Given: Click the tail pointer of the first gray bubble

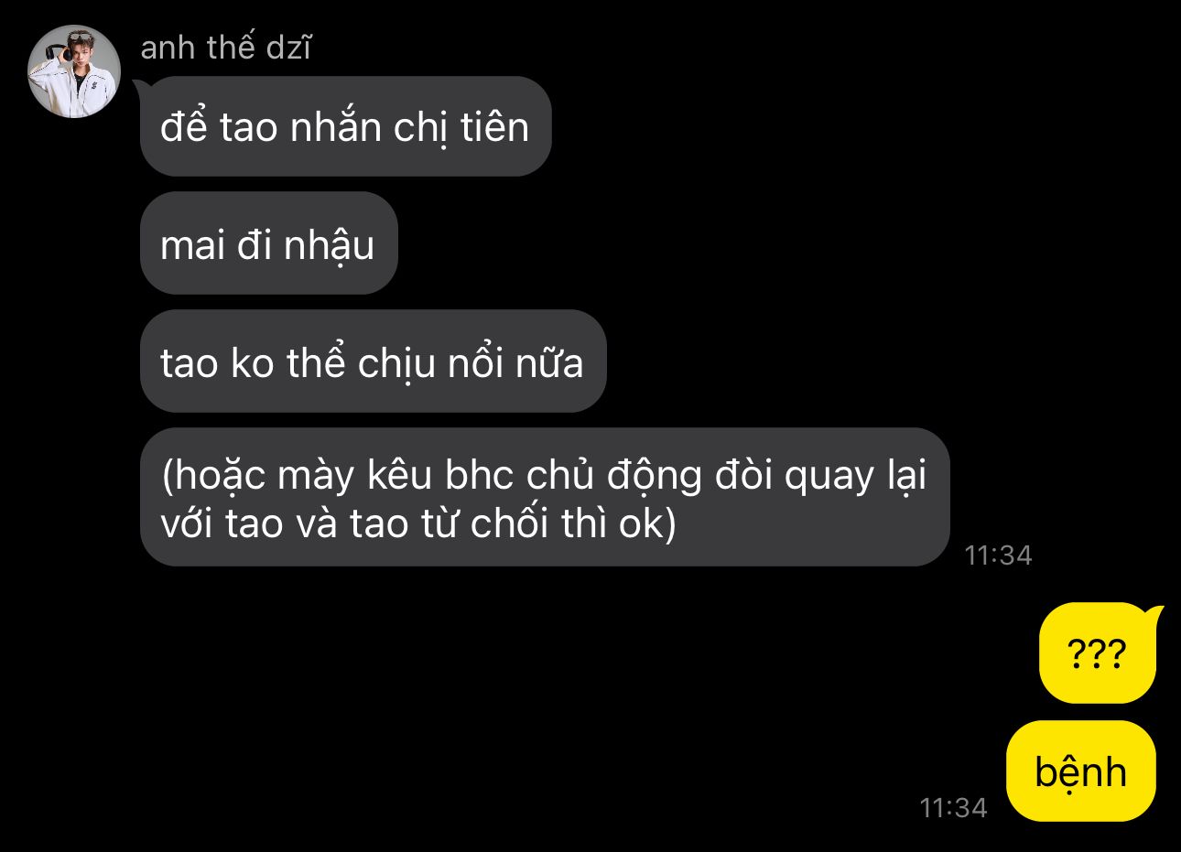Looking at the screenshot, I should pyautogui.click(x=141, y=89).
